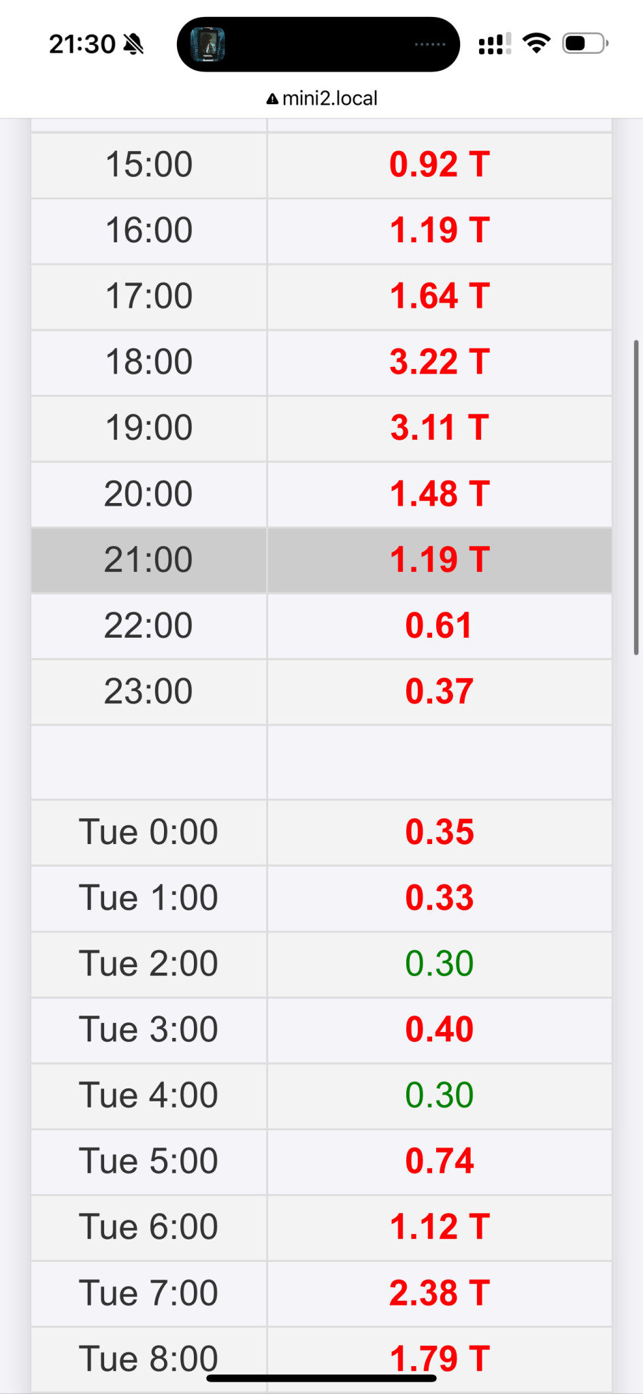Tap the mini2.local address bar
Viewport: 643px width, 1394px height.
[329, 99]
